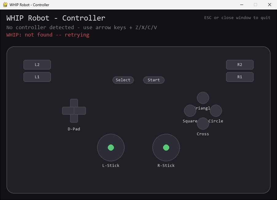Screen dimensions: 277x200
Task: Click the Square face button
Action: pos(190,111)
